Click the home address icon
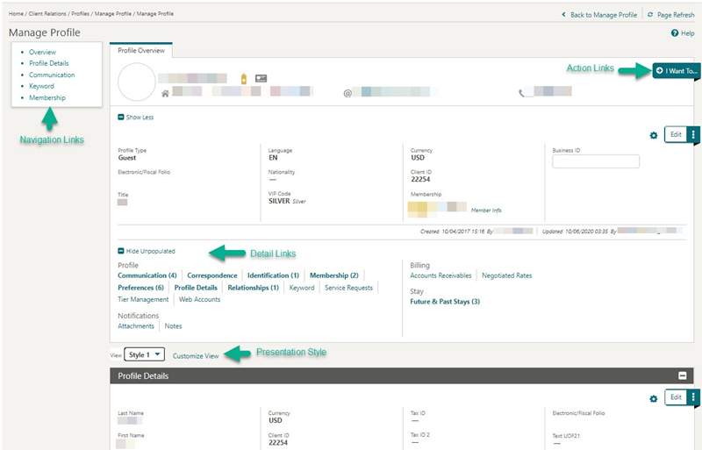702x450 pixels. (x=165, y=94)
